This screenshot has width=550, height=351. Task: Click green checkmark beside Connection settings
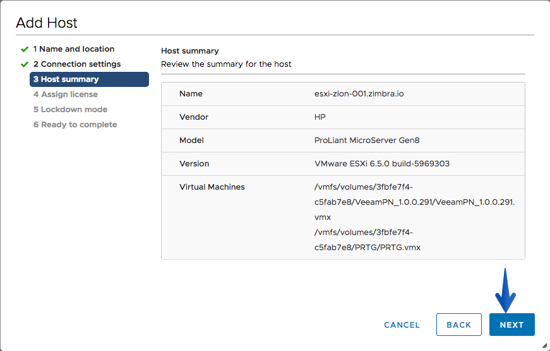coord(25,64)
